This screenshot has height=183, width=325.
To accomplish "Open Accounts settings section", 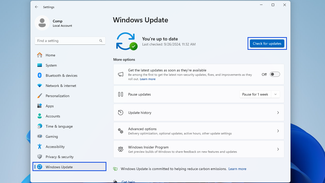I will (x=70, y=116).
